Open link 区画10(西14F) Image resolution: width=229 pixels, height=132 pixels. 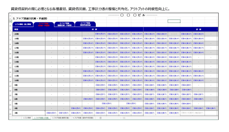(137, 62)
